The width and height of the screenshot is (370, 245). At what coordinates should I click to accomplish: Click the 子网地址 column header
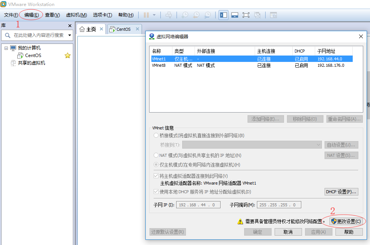(334, 51)
